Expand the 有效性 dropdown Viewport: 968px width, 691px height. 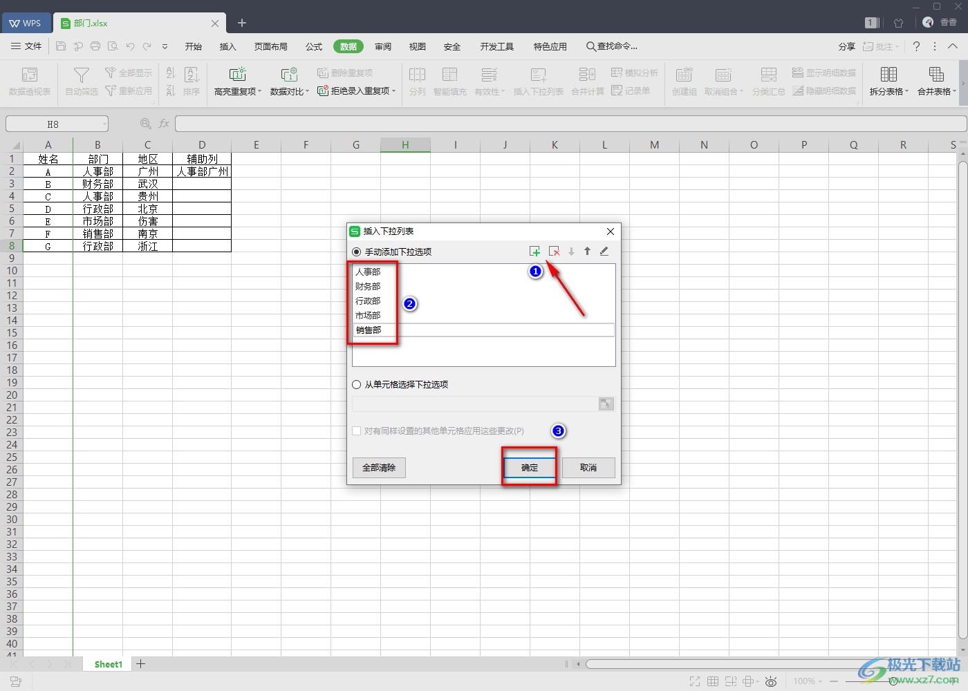503,92
